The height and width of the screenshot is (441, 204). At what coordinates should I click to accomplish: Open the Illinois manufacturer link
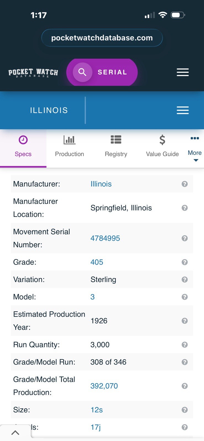click(x=101, y=184)
